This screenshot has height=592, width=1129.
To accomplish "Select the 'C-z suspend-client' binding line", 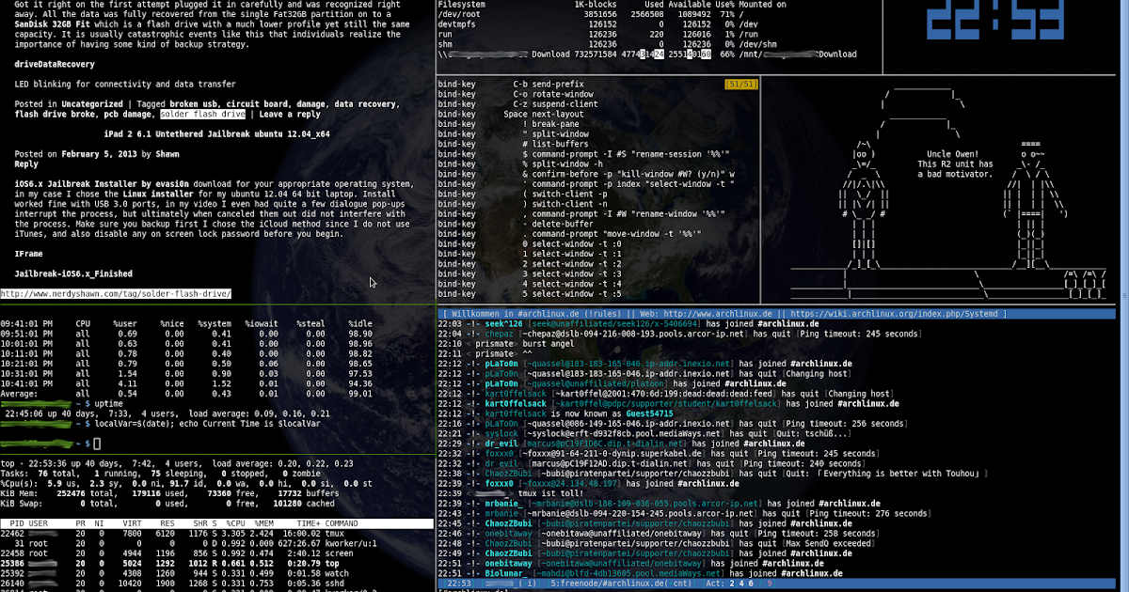I will point(518,104).
